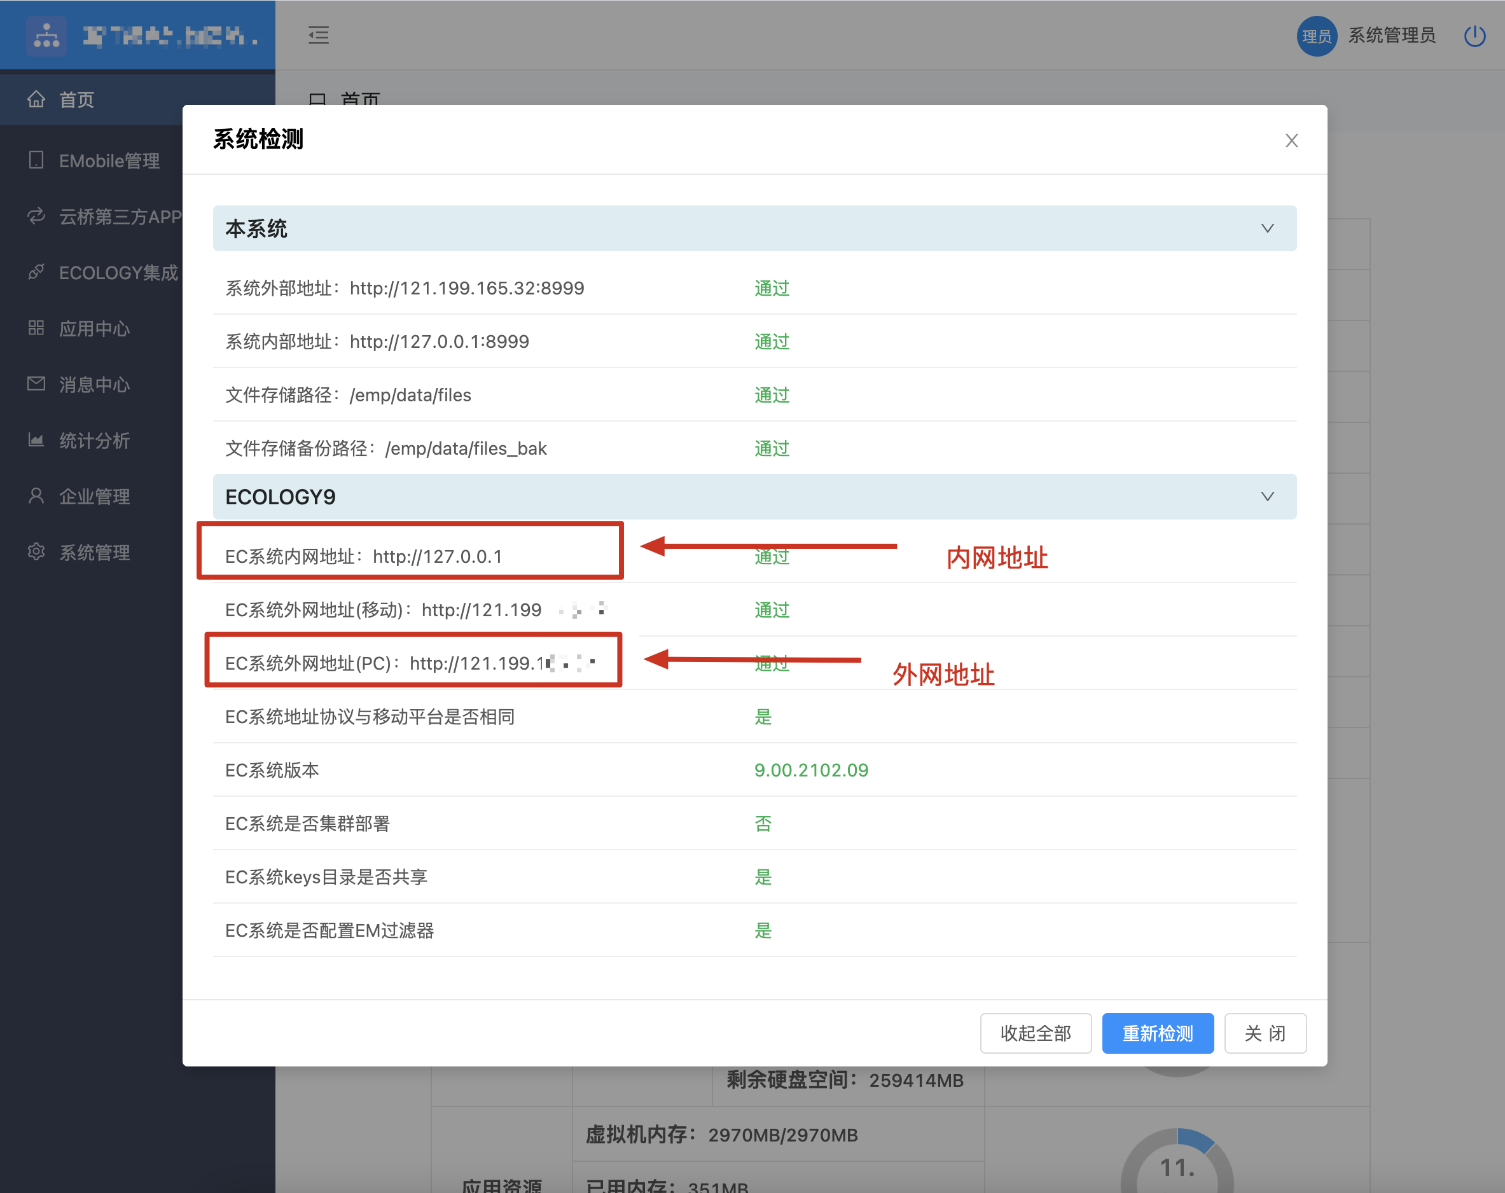Image resolution: width=1505 pixels, height=1193 pixels.
Task: Click the 系统管理 gear icon
Action: pos(37,552)
